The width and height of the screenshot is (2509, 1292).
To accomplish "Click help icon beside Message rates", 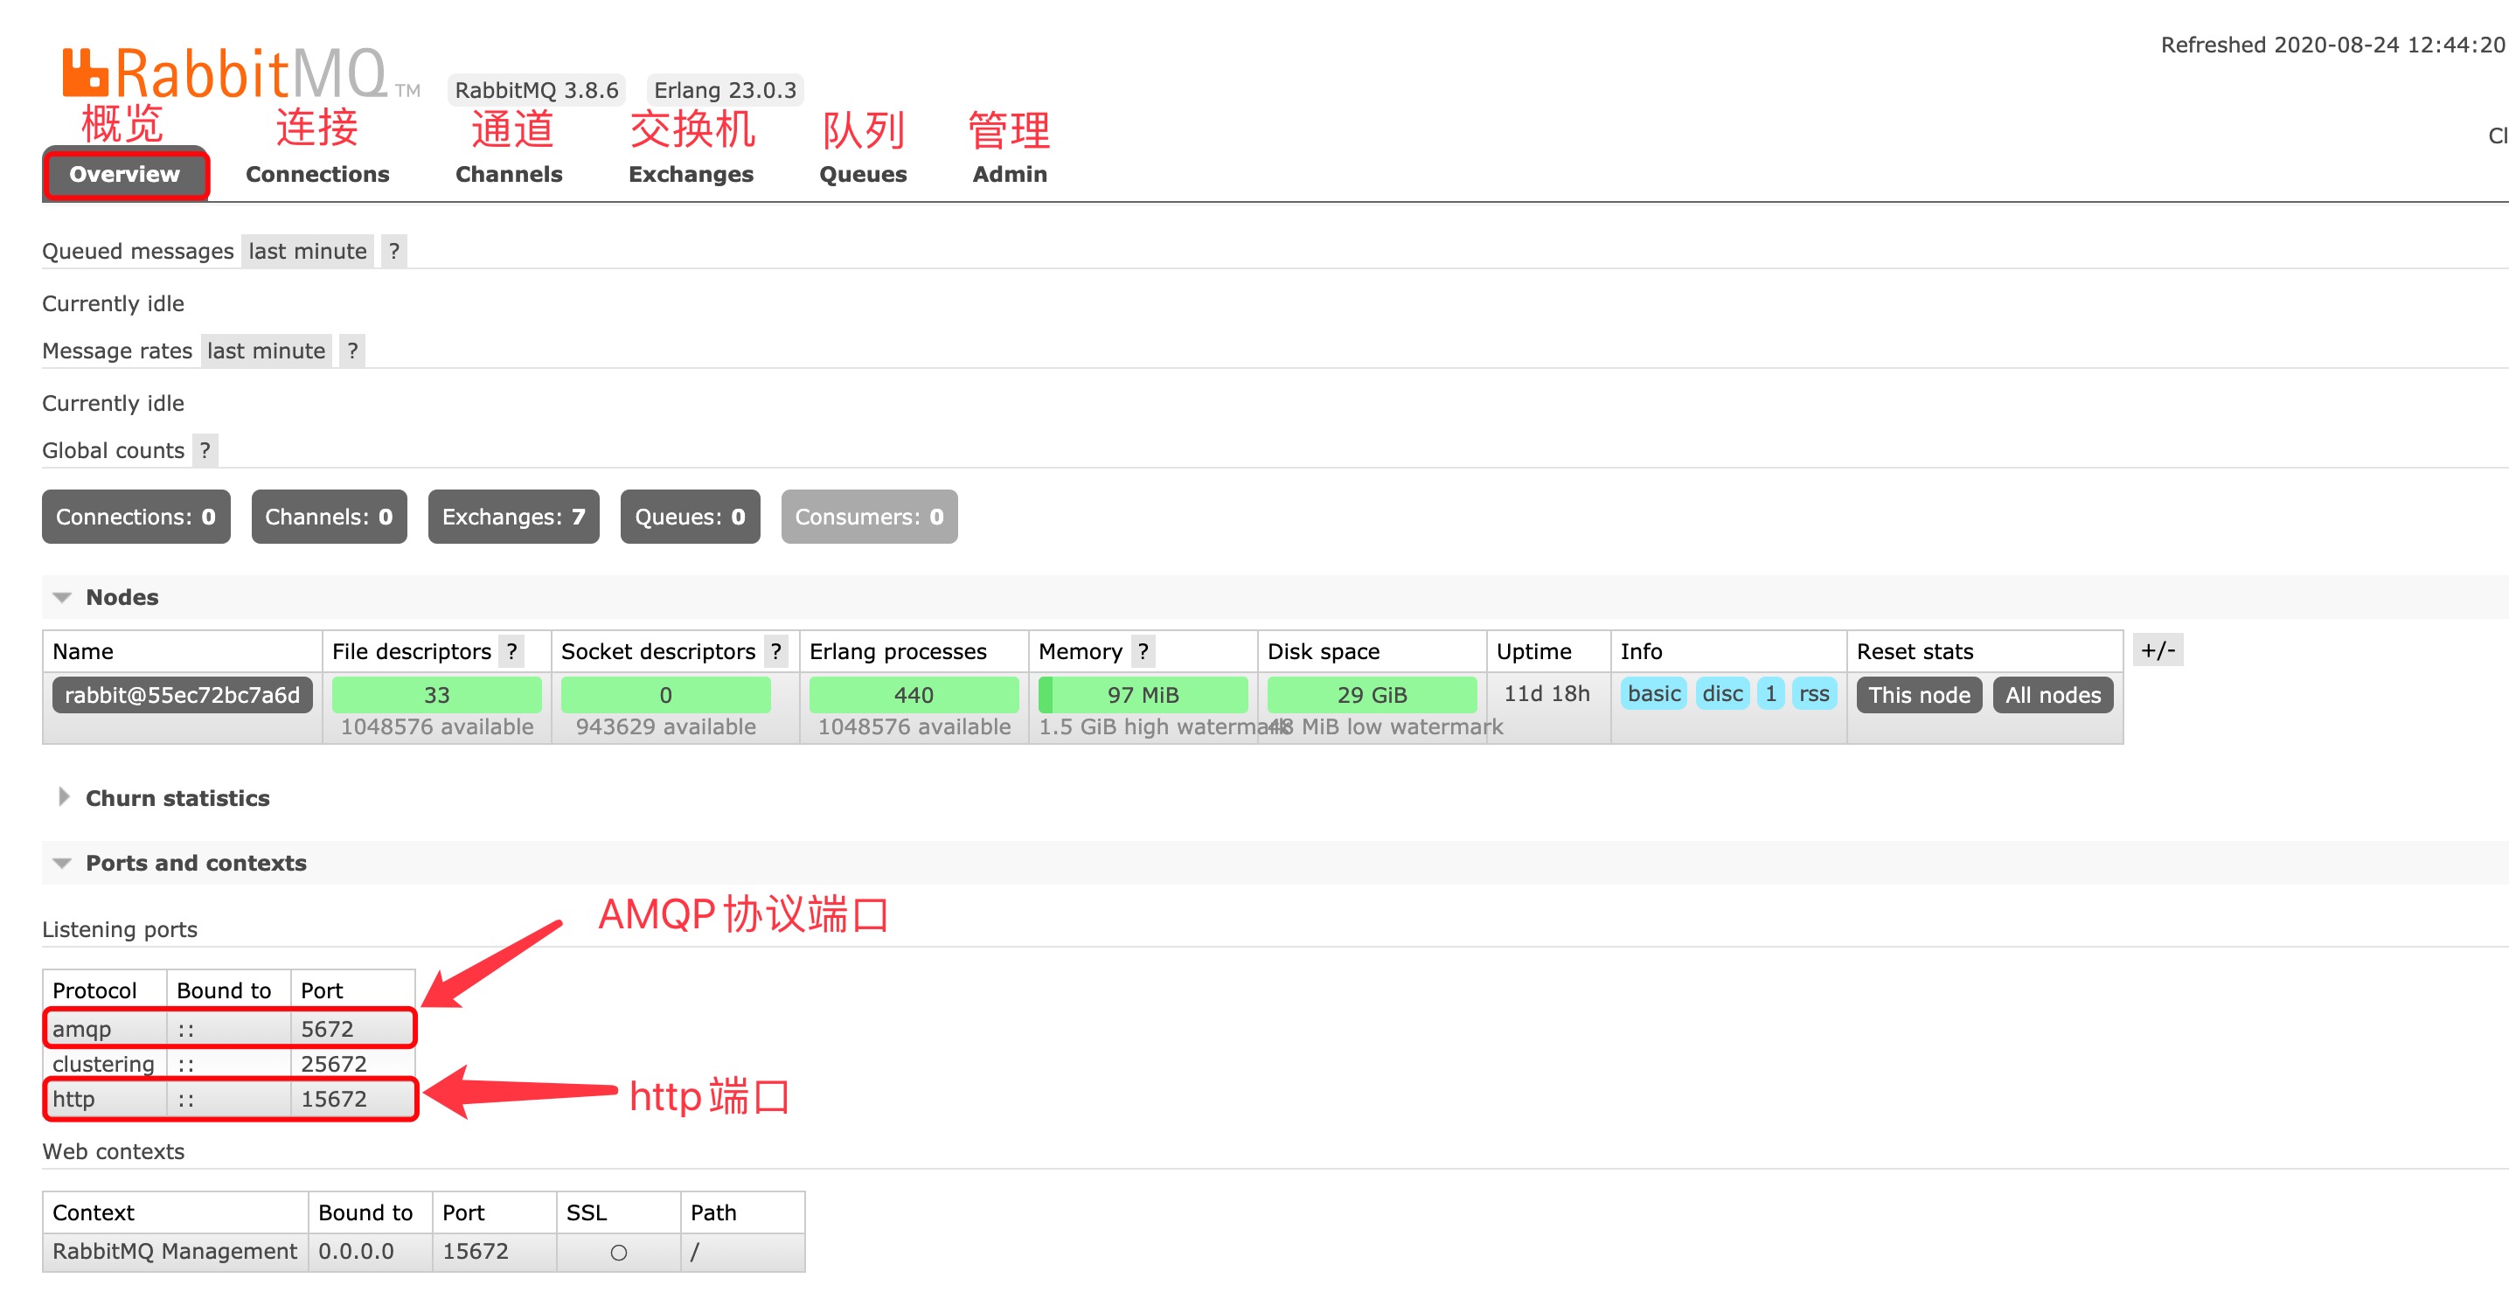I will point(351,351).
